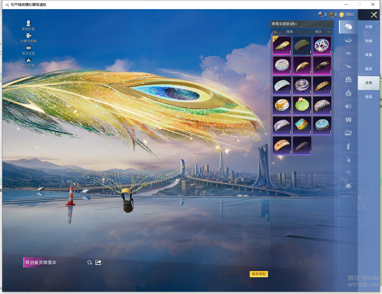Viewport: 382px width, 294px height.
Task: Select the 战备 tab
Action: click(x=369, y=83)
